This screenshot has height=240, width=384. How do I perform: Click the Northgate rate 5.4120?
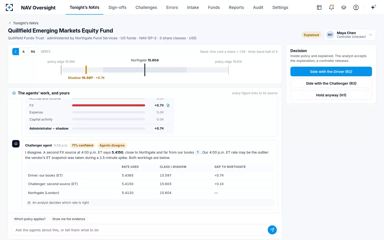tap(127, 193)
